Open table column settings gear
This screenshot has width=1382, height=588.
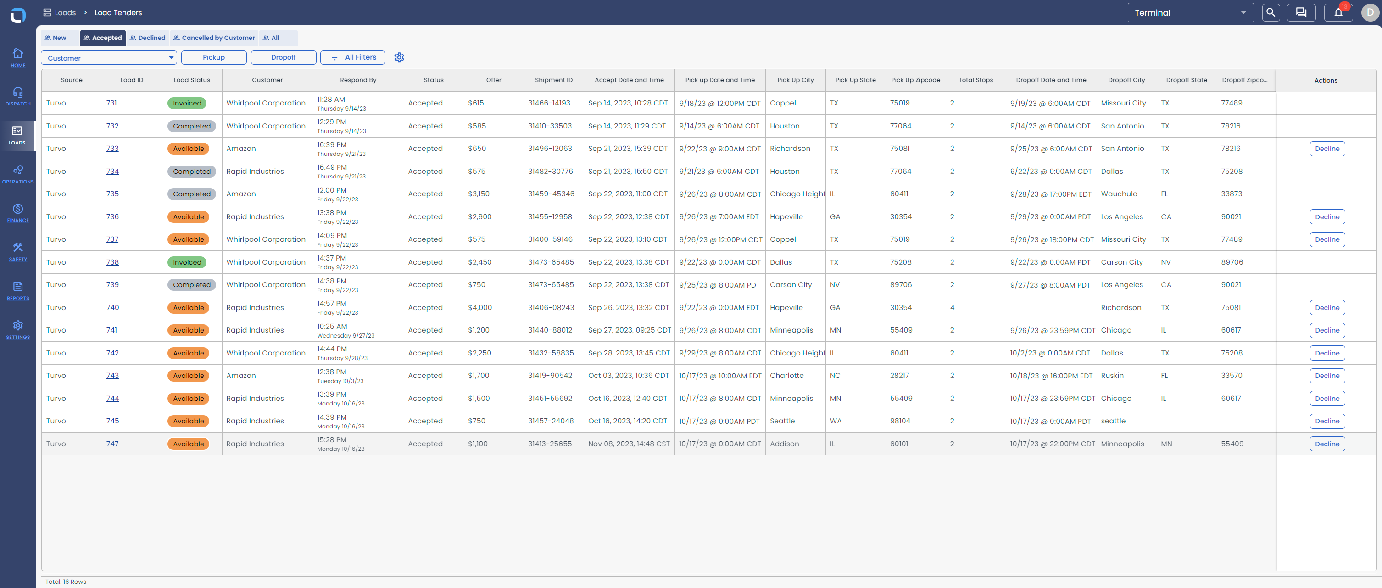[399, 57]
